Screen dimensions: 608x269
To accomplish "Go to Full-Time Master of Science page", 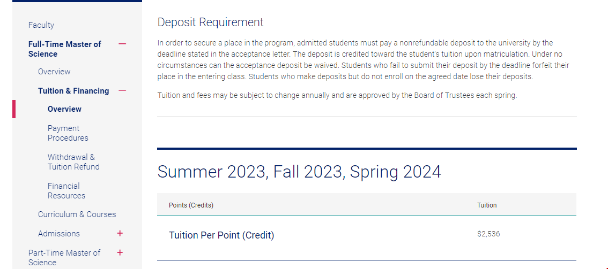I will pyautogui.click(x=64, y=49).
